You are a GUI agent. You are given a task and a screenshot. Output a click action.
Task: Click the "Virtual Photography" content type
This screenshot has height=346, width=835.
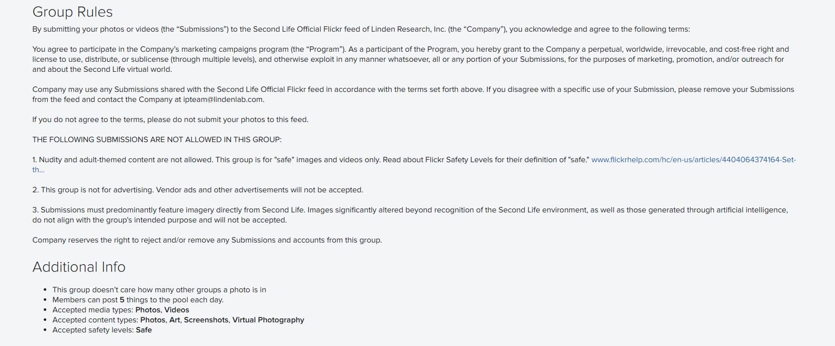pyautogui.click(x=268, y=320)
